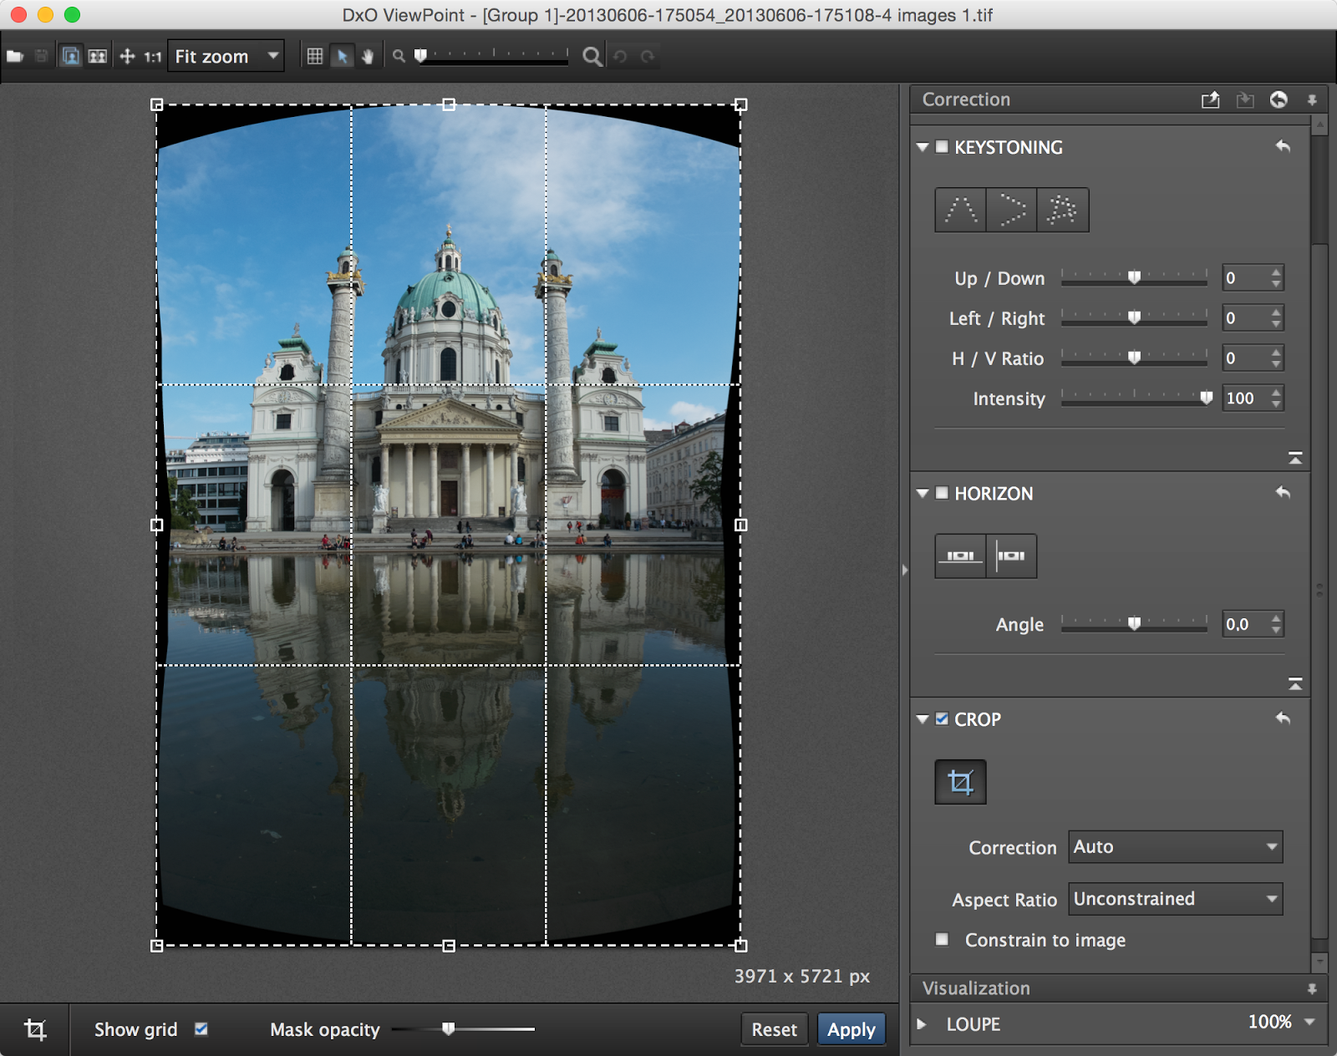The image size is (1337, 1056).
Task: Uncheck the Show grid checkbox
Action: 201,1029
